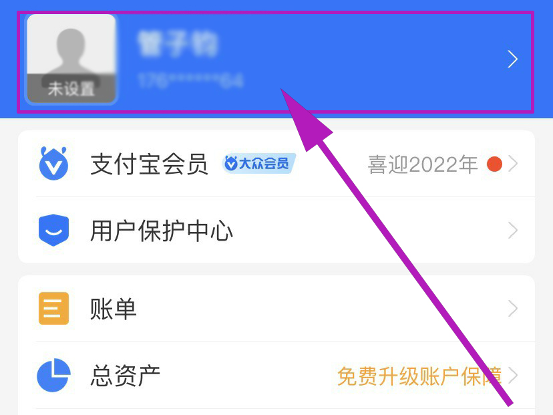The height and width of the screenshot is (415, 553).
Task: Click the blue smiling shield icon
Action: pyautogui.click(x=53, y=230)
